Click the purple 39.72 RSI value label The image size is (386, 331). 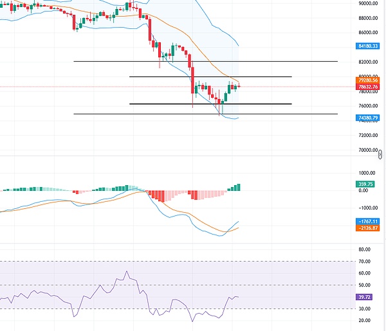(x=364, y=297)
